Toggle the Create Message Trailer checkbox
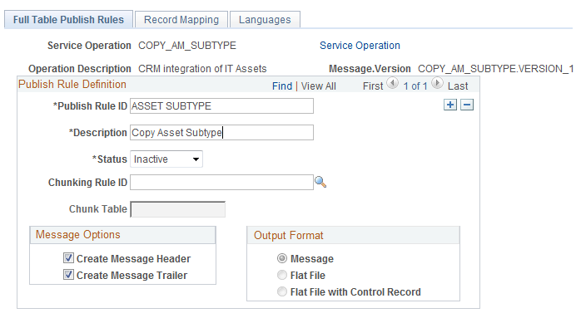581x318 pixels. [x=68, y=275]
